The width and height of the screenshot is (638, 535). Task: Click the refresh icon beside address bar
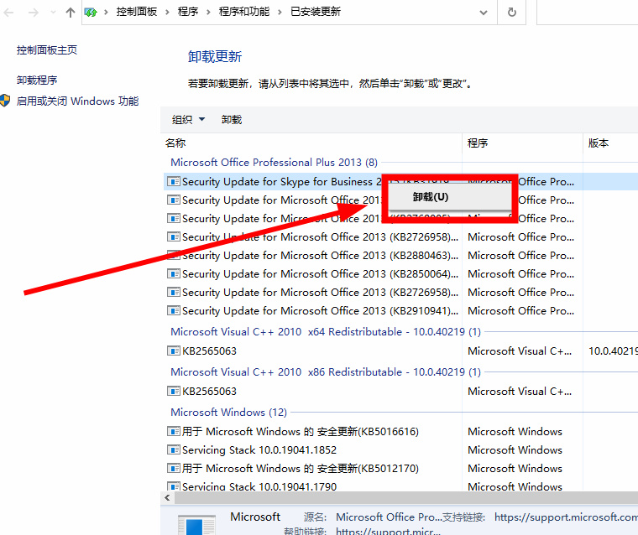[x=511, y=13]
